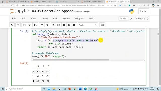161x91 pixels.
Task: Open Dropbox in the taskbar
Action: tap(59, 89)
